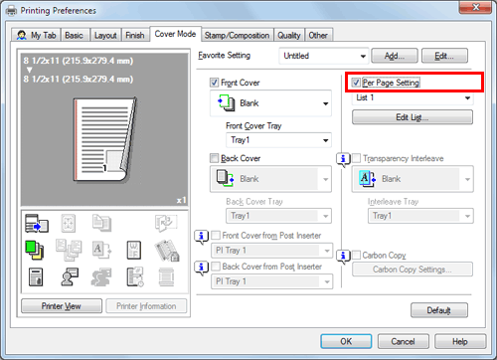The image size is (497, 360).
Task: Open the Favorite Setting dropdown
Action: coord(324,56)
